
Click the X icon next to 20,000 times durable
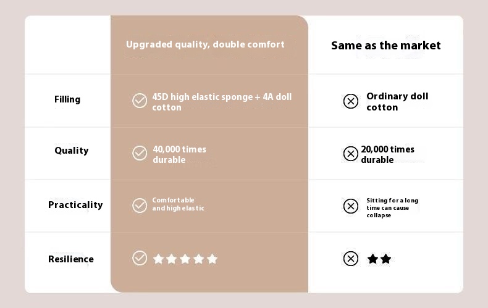click(351, 154)
